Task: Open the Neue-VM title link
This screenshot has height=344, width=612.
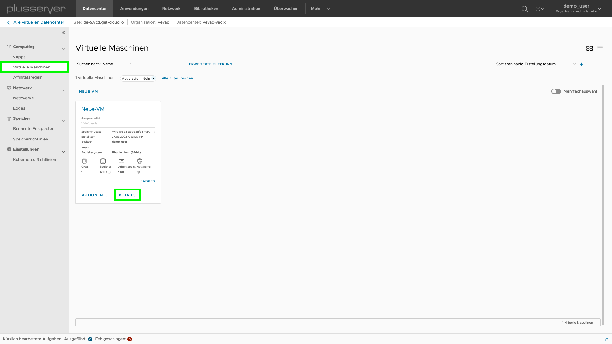Action: point(93,109)
